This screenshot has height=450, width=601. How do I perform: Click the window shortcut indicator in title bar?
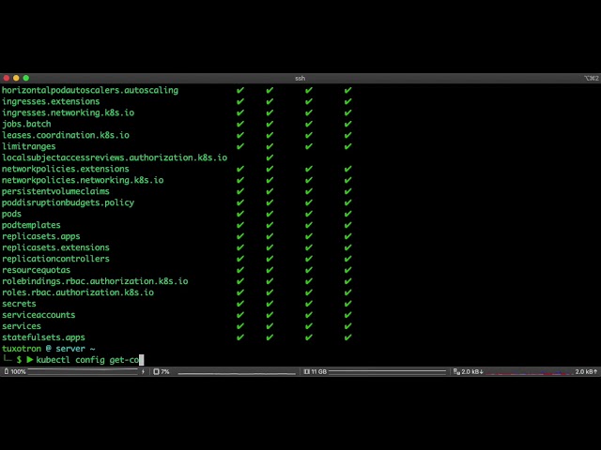tap(591, 78)
